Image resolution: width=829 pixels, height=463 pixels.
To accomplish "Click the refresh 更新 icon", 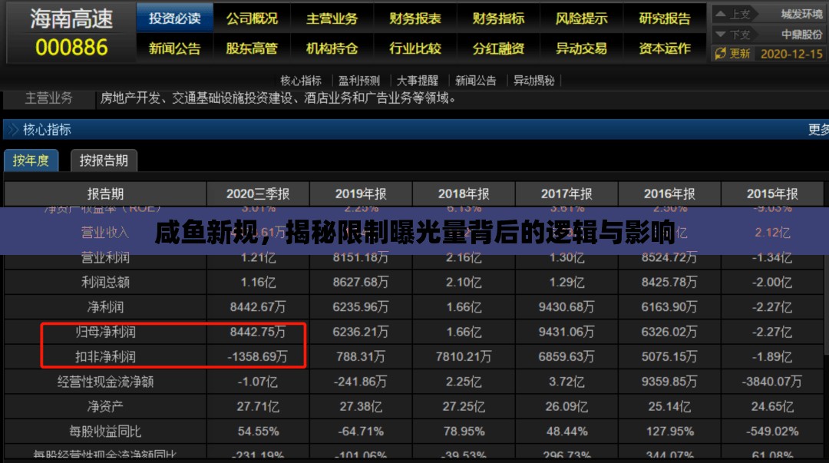I will 720,54.
